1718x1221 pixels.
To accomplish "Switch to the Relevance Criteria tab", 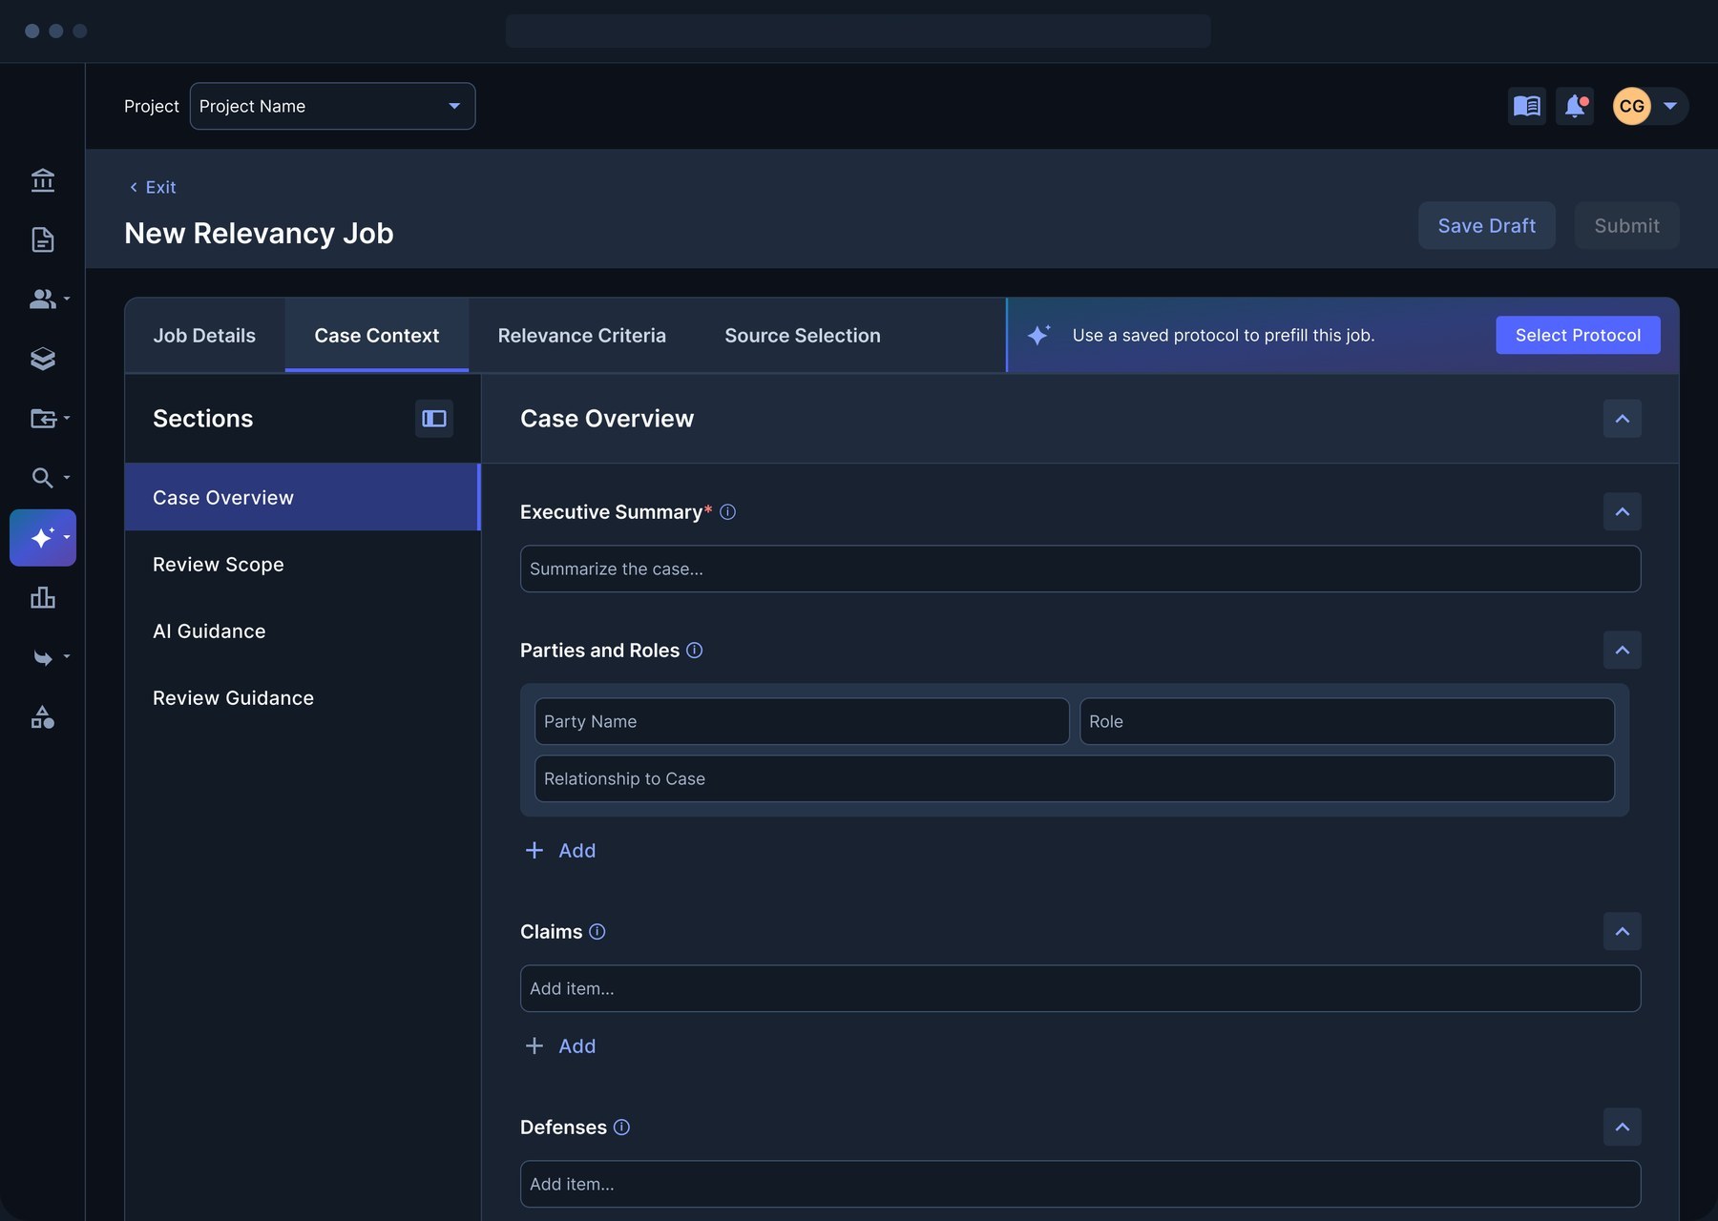I will coord(582,336).
